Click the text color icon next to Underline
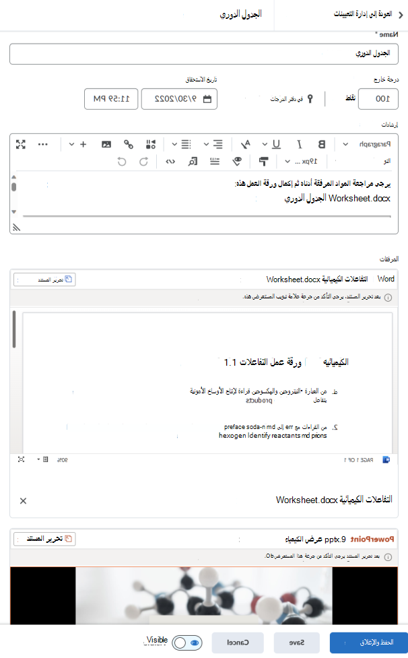Screen dimensions: 408x658 click(246, 144)
